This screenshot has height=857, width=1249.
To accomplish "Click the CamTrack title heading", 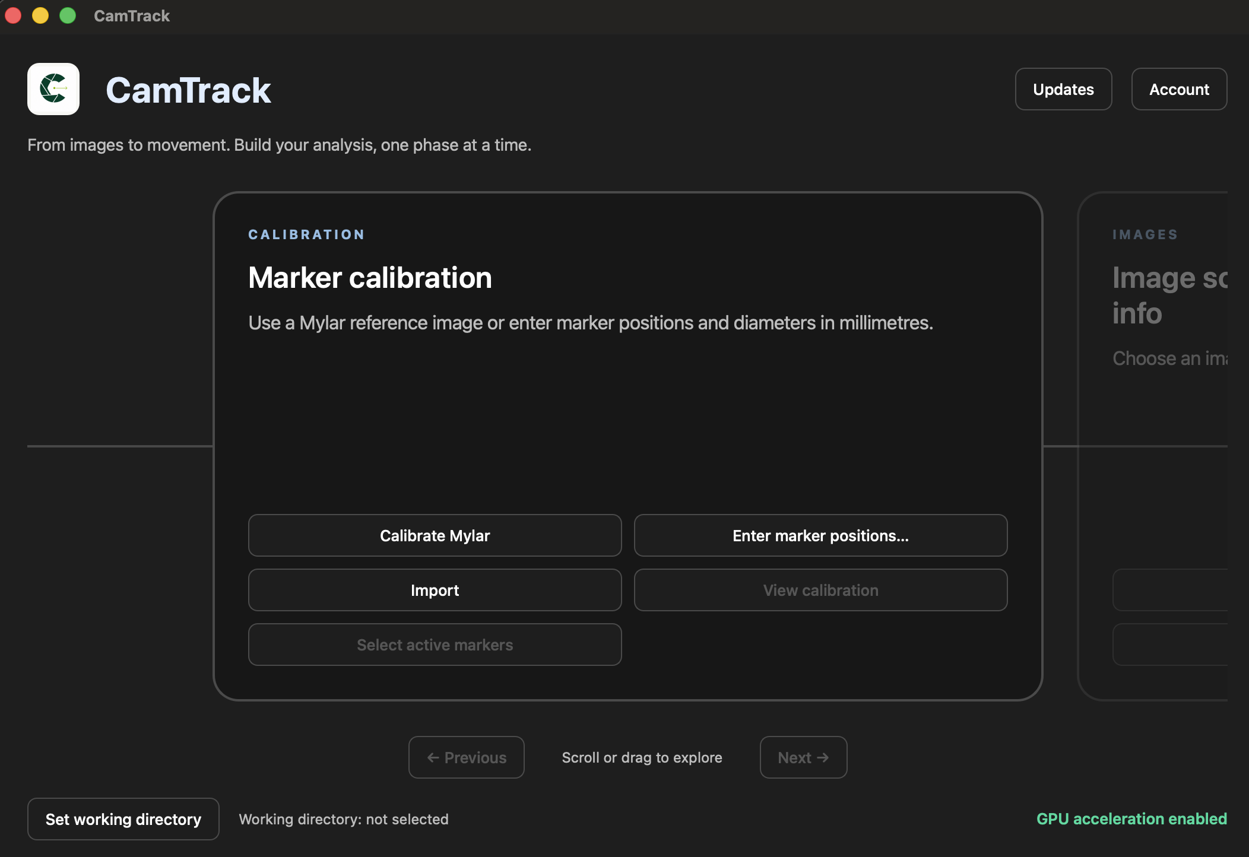I will click(188, 90).
